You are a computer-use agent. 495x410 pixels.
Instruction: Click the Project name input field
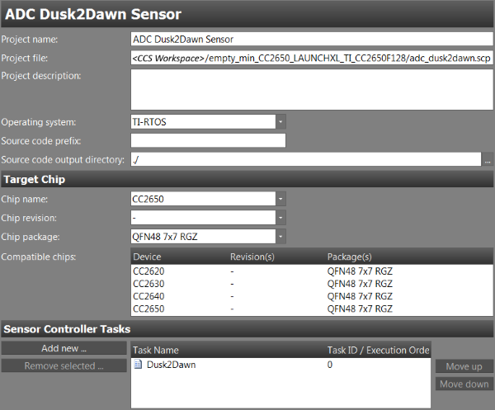(x=312, y=39)
